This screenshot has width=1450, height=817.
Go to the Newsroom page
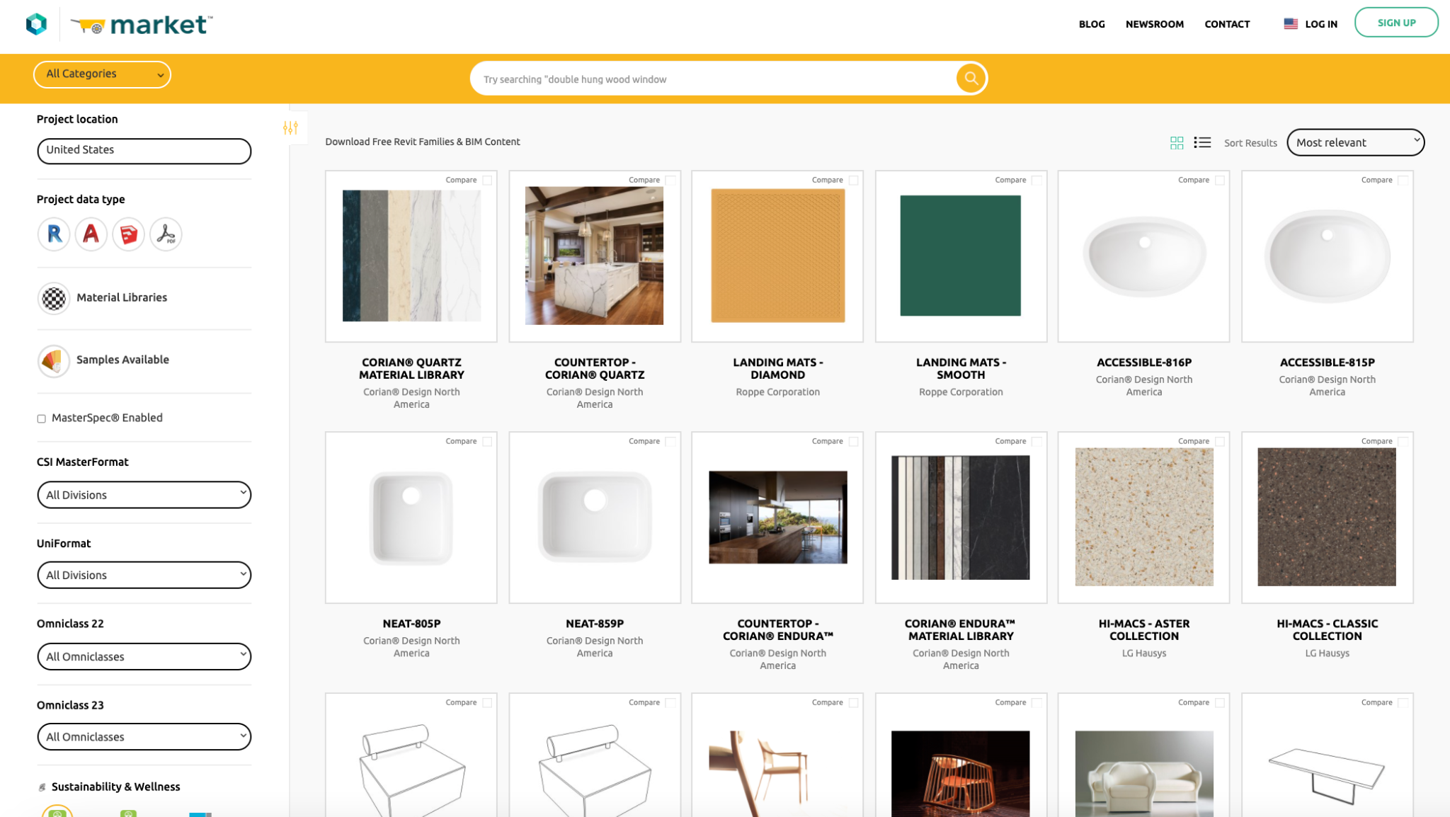(x=1154, y=24)
